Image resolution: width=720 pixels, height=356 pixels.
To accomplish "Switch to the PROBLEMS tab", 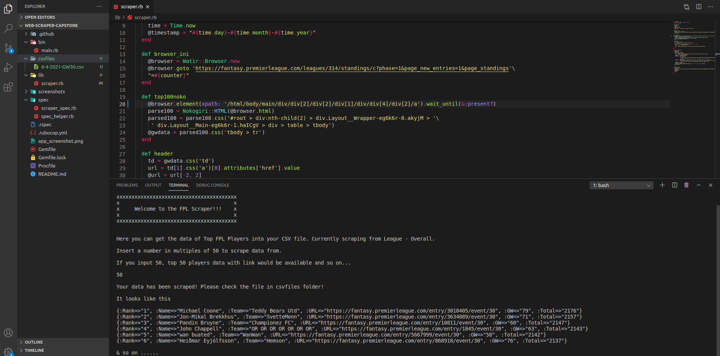I will 127,185.
